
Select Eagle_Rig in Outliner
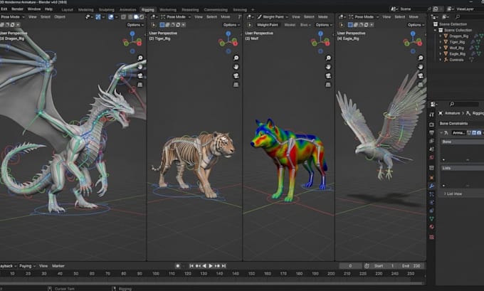click(457, 53)
